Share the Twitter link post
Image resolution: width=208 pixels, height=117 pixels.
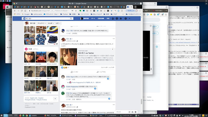(x=101, y=72)
